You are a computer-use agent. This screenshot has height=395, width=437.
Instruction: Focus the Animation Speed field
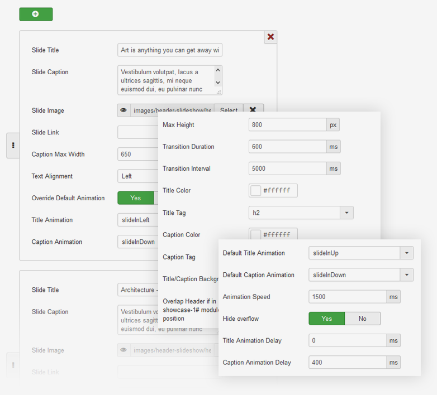pyautogui.click(x=347, y=297)
